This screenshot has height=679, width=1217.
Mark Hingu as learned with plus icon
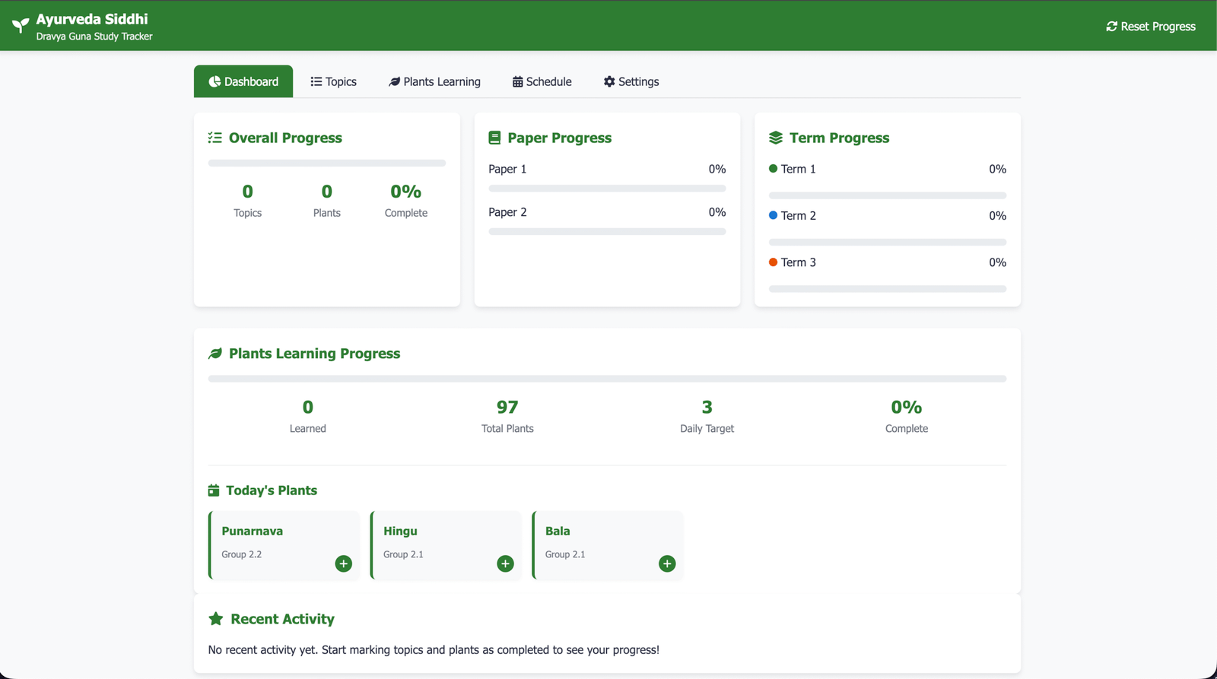pyautogui.click(x=505, y=563)
